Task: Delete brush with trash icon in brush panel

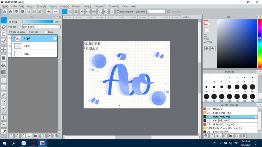Action: tap(244, 136)
